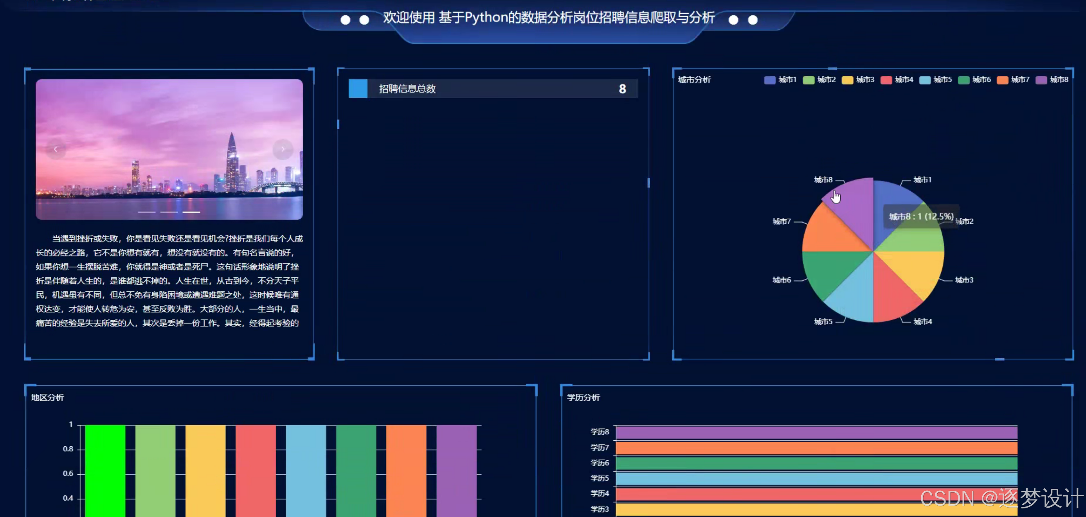Viewport: 1086px width, 517px height.
Task: Click the 学历分析 chart title
Action: 583,397
